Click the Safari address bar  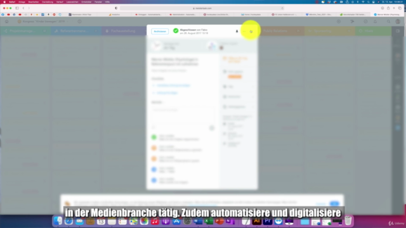[x=202, y=8]
